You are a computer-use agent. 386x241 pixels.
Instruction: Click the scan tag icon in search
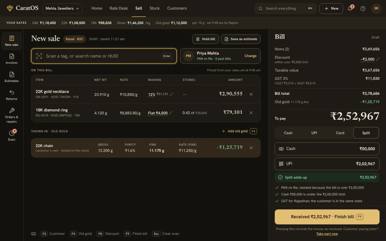(x=39, y=56)
